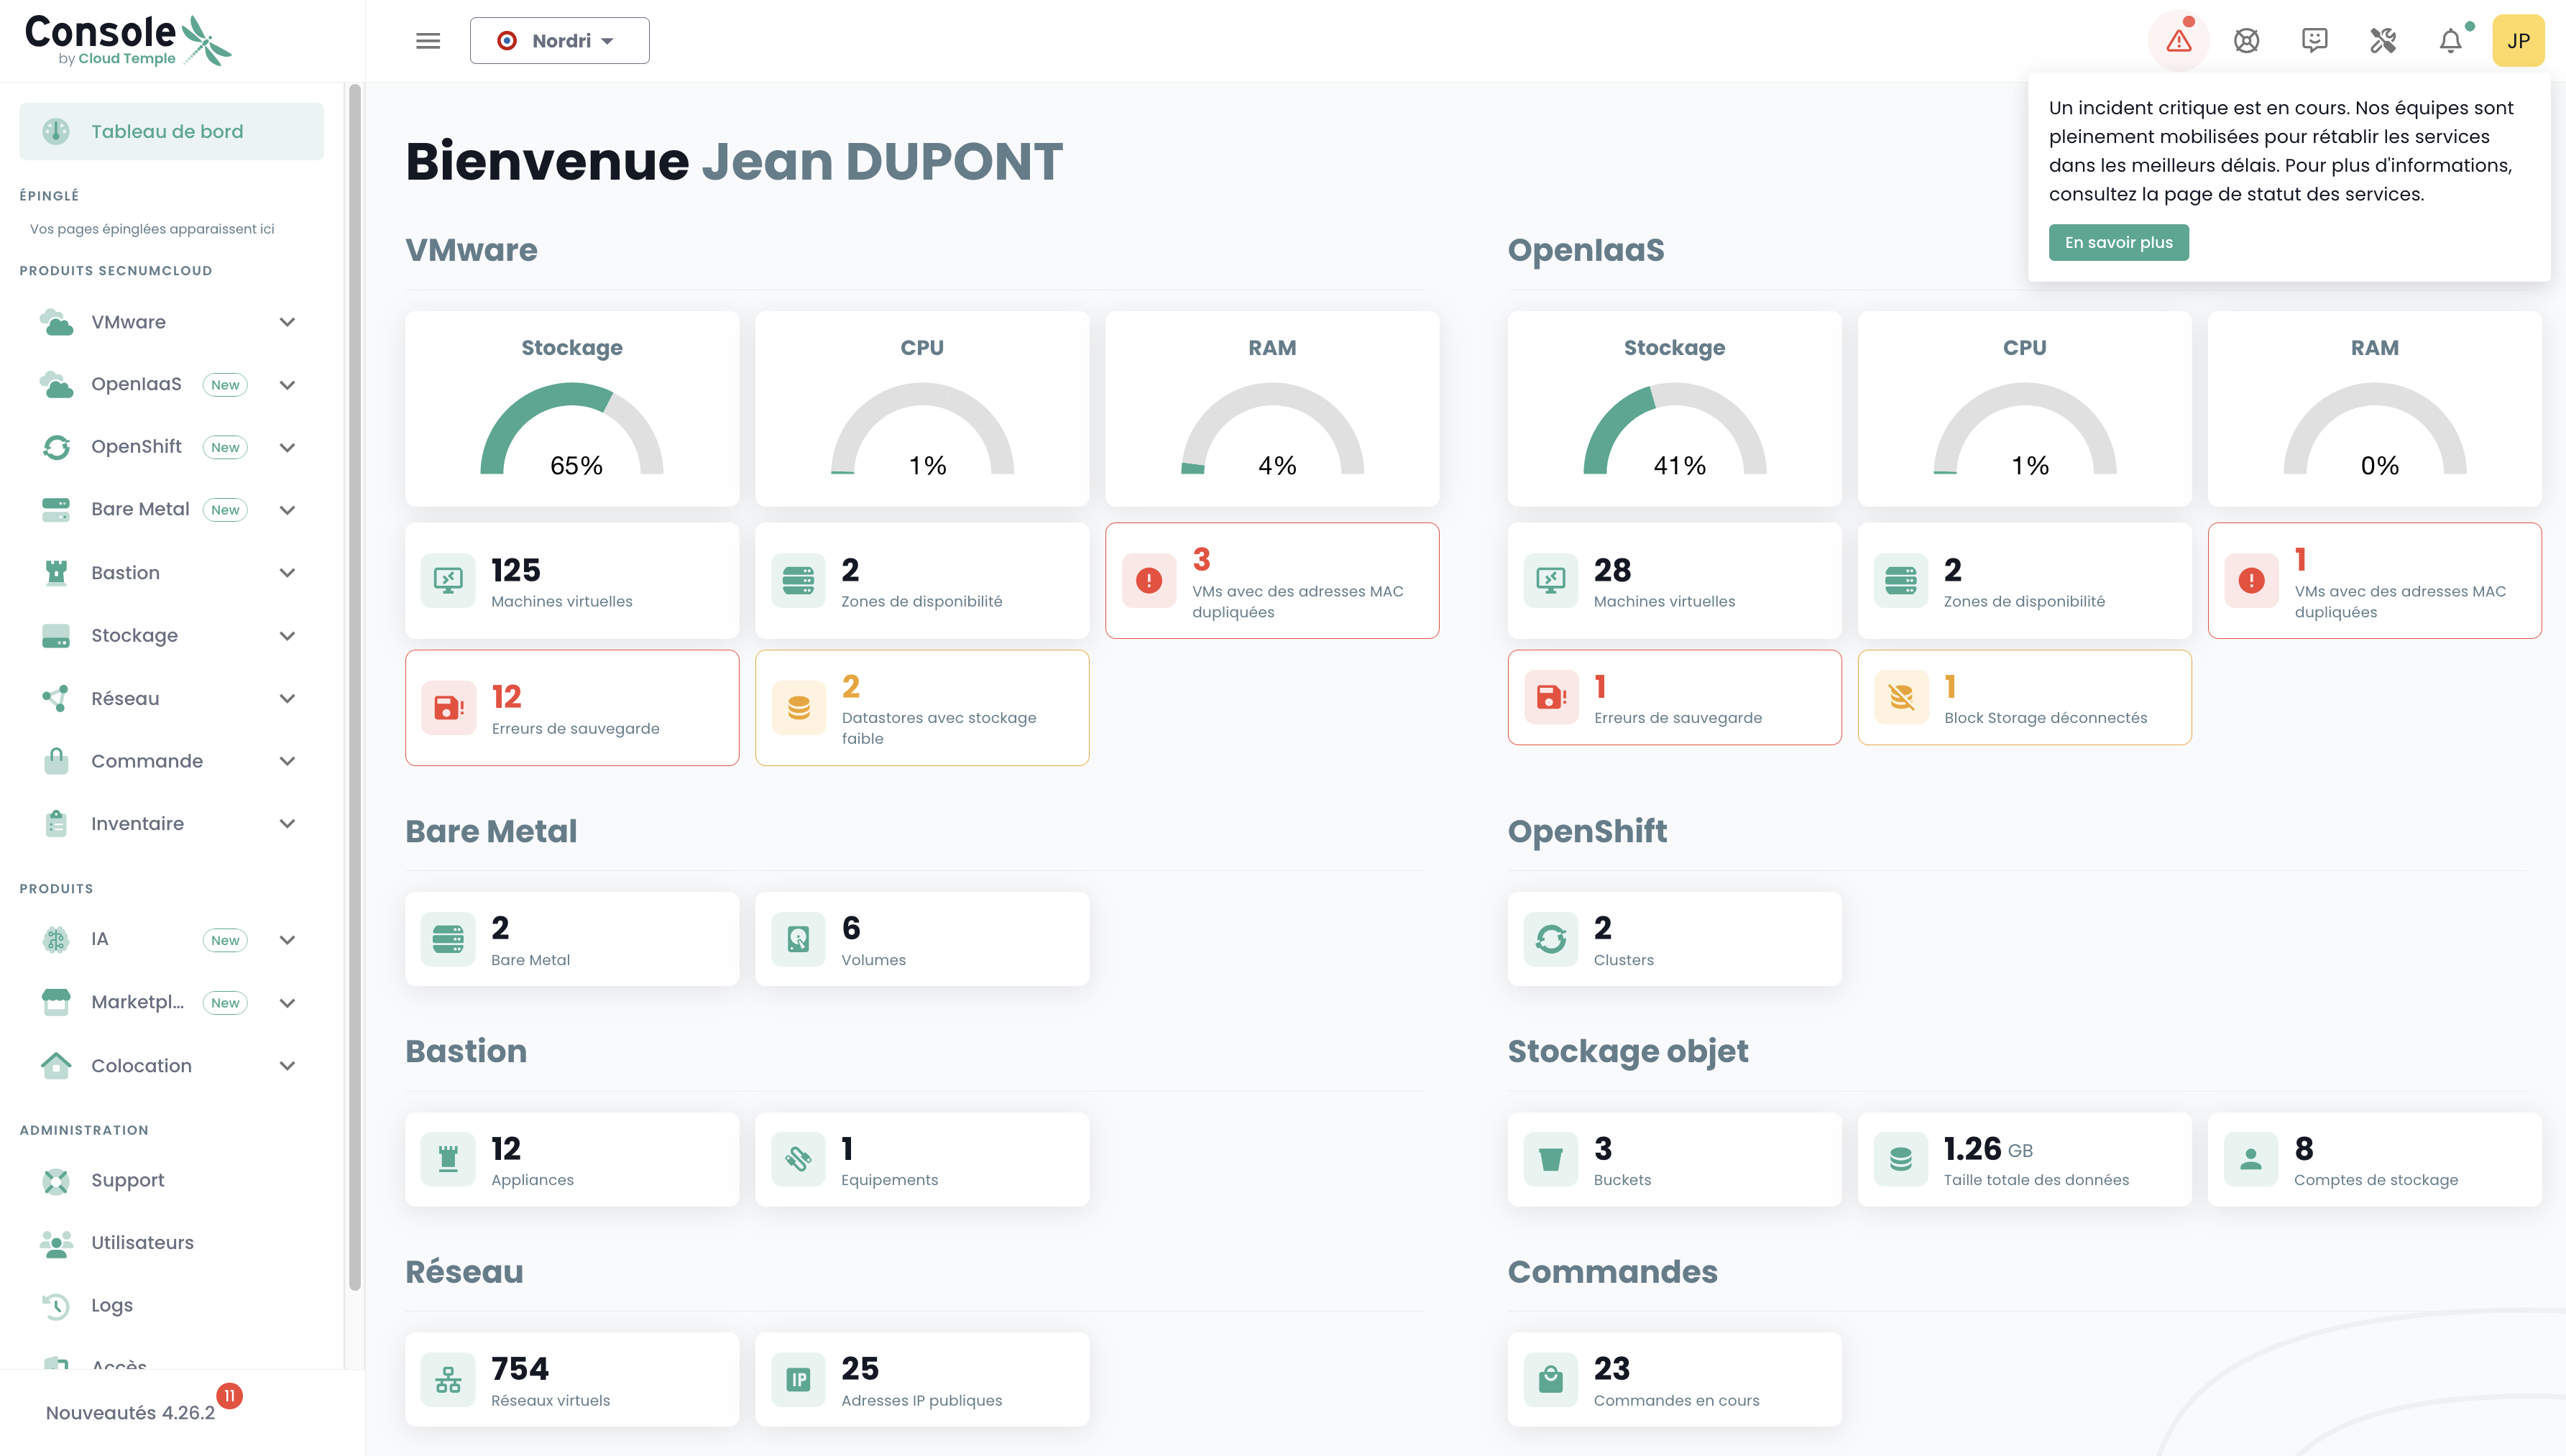Open the 754 Réseaux virtuels card
Viewport: 2566px width, 1456px height.
pyautogui.click(x=572, y=1379)
